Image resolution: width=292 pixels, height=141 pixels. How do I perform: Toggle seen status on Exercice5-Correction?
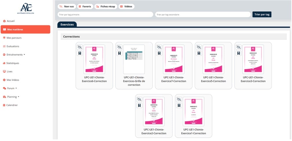tap(199, 47)
